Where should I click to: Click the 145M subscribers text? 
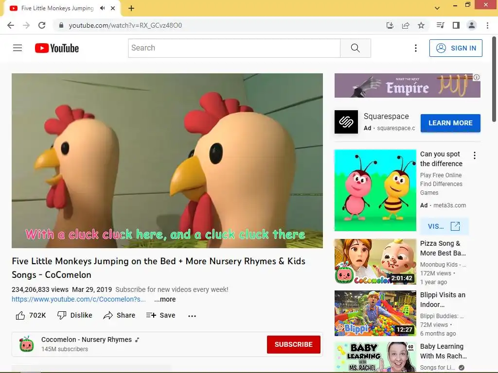65,349
